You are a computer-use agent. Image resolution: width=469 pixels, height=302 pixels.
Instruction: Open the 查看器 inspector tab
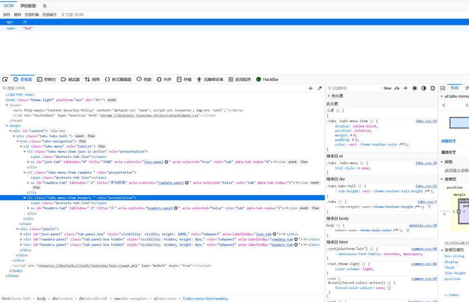pos(23,80)
